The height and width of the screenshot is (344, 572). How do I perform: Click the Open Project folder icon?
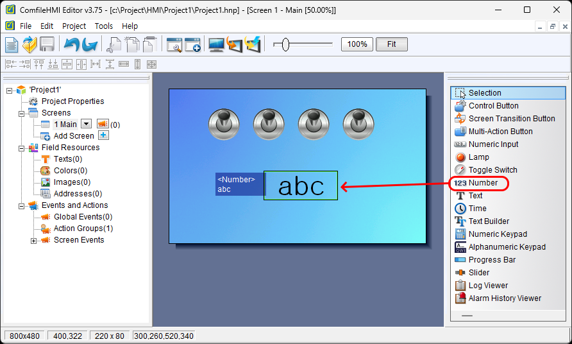pyautogui.click(x=29, y=44)
